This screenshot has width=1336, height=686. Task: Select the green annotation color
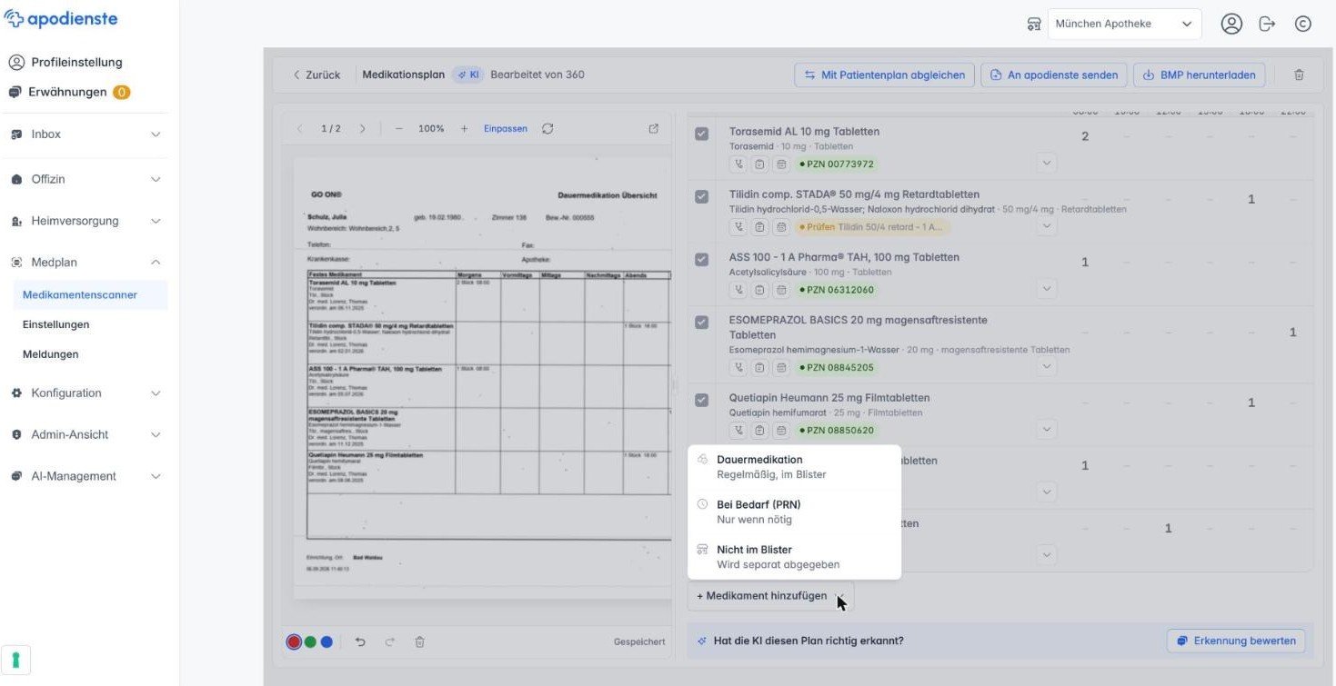[x=310, y=641]
